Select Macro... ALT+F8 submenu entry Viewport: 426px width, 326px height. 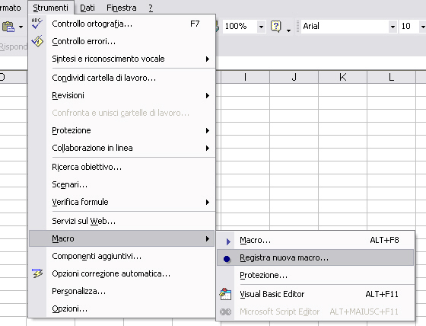(x=316, y=240)
